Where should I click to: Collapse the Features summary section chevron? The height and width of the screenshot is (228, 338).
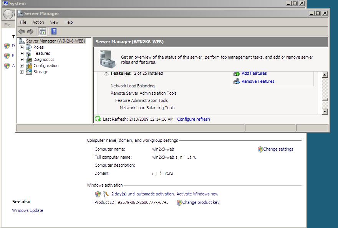click(106, 73)
